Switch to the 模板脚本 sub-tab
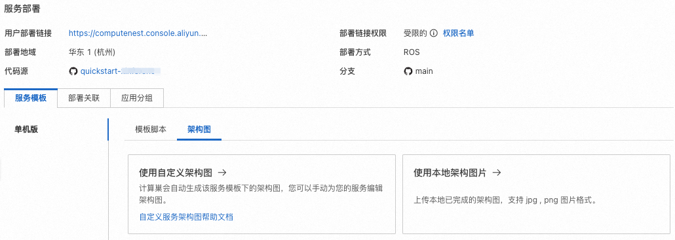Screen dimensions: 675x240 (x=151, y=129)
